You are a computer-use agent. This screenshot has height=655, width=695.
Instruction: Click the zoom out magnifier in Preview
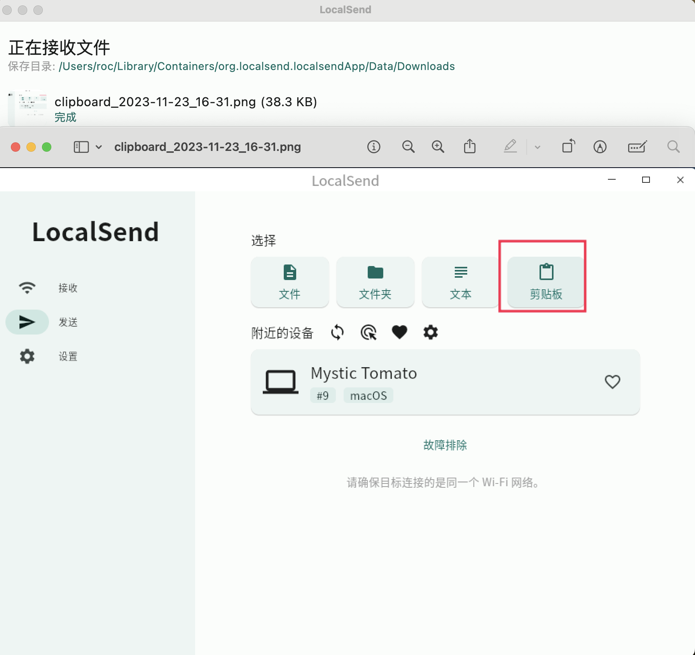tap(408, 147)
